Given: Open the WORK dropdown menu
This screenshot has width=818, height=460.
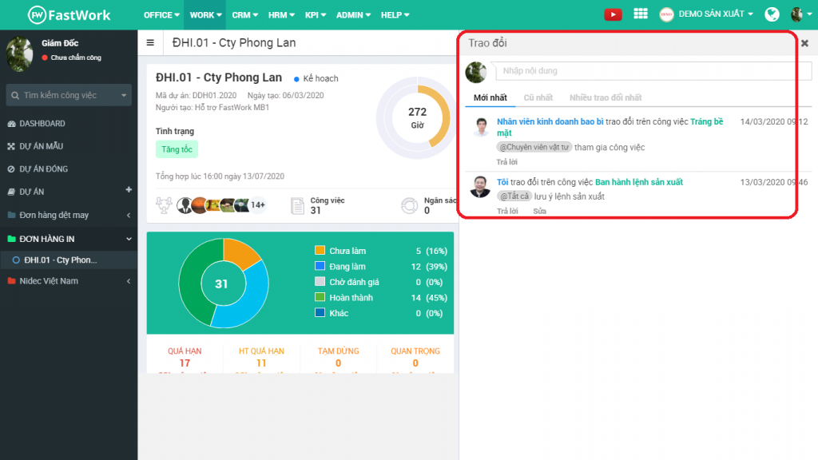Looking at the screenshot, I should [205, 15].
